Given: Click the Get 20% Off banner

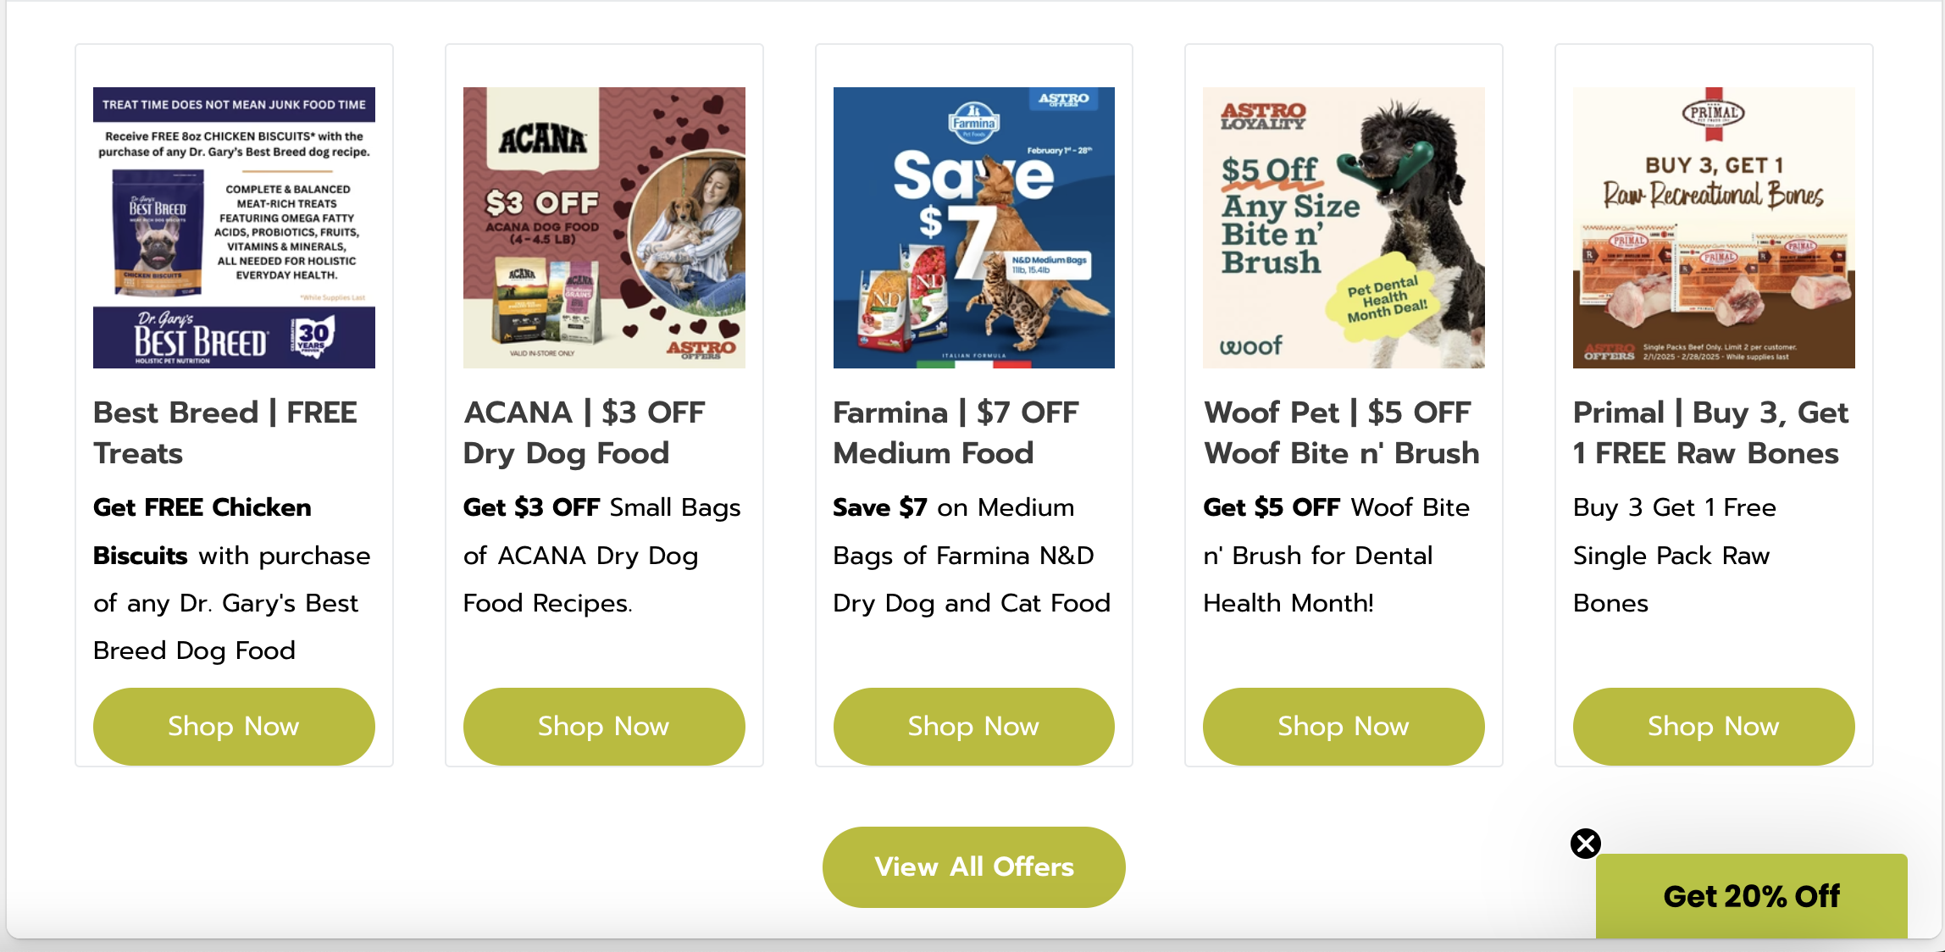Looking at the screenshot, I should (x=1751, y=895).
